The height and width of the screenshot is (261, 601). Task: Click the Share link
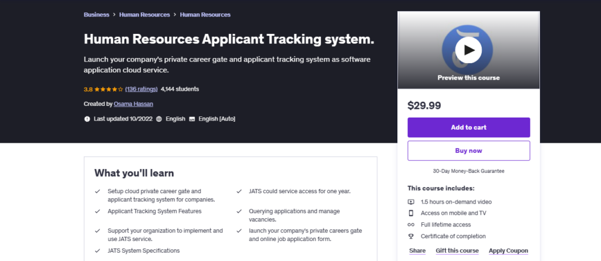417,250
